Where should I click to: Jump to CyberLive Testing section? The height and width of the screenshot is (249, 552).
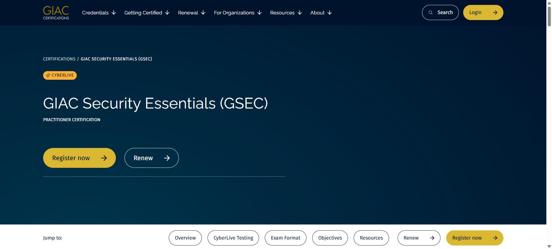click(233, 238)
